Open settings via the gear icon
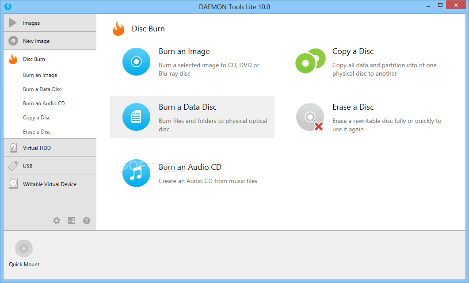 click(x=57, y=221)
